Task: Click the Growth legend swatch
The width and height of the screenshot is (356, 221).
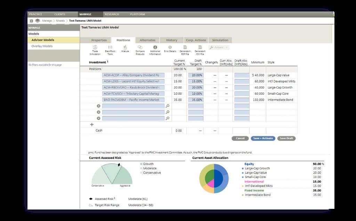Action: pyautogui.click(x=141, y=164)
